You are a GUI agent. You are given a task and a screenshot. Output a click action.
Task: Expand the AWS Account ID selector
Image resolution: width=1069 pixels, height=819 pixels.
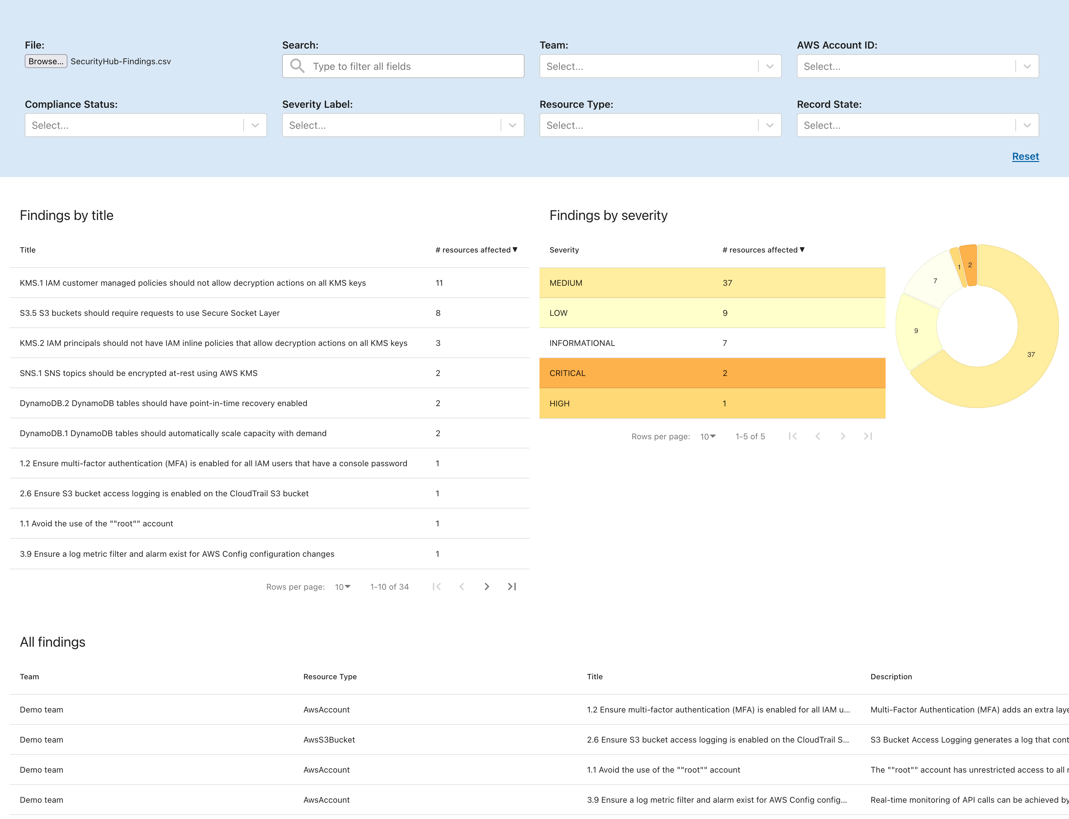point(917,66)
